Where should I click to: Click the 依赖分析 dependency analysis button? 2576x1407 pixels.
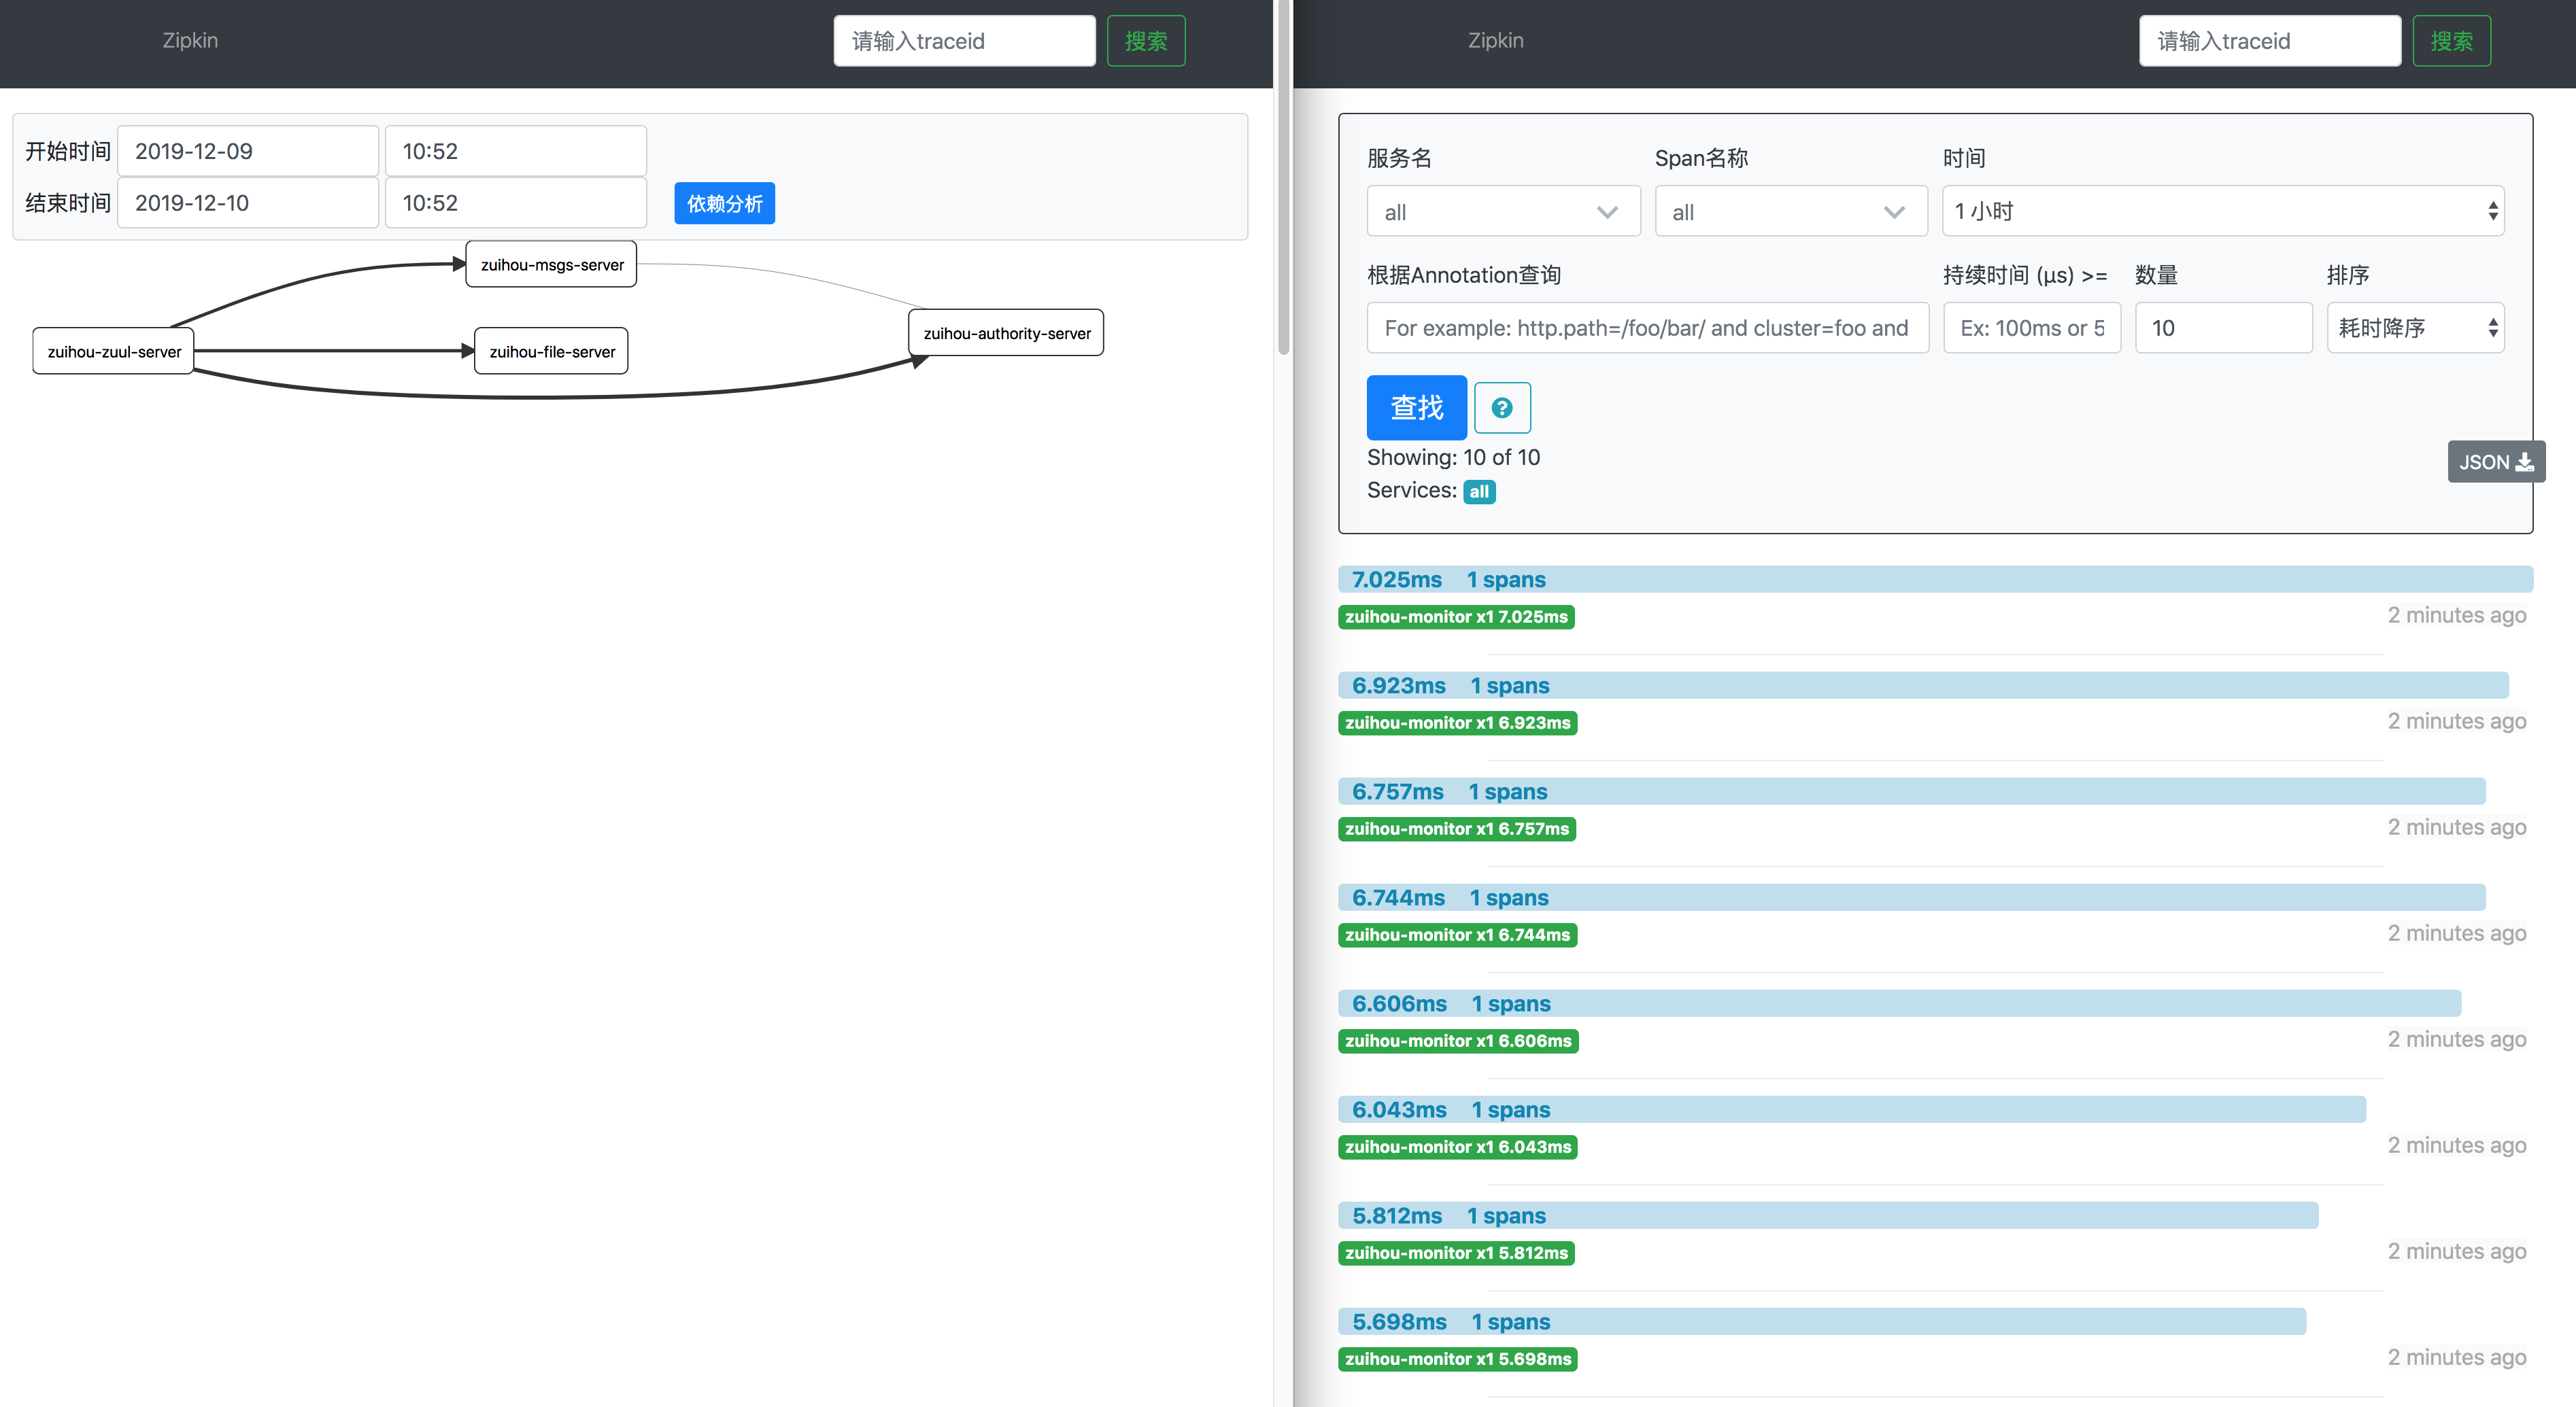[x=724, y=204]
